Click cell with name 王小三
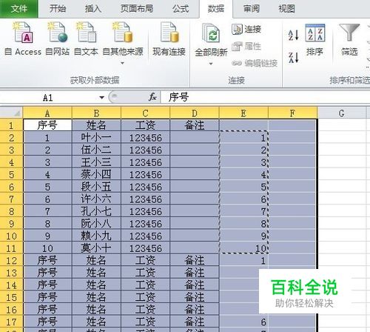 [96, 162]
